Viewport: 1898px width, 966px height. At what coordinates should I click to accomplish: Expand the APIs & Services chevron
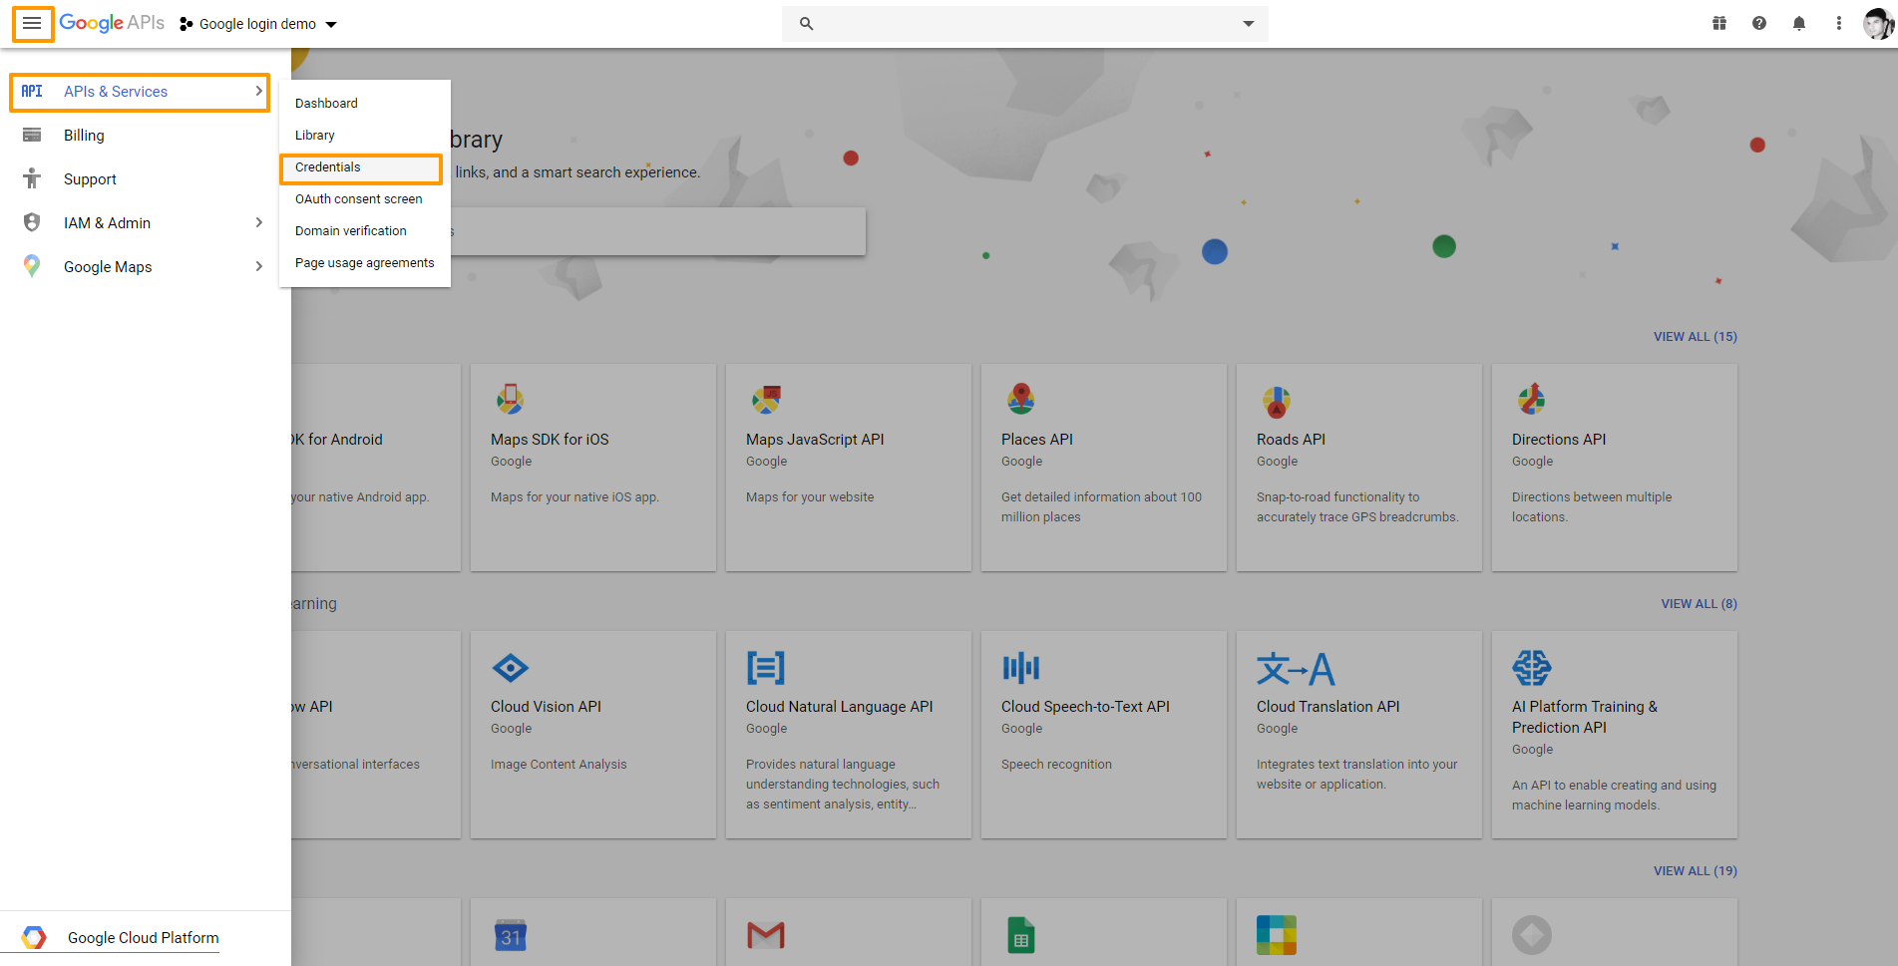(x=258, y=91)
